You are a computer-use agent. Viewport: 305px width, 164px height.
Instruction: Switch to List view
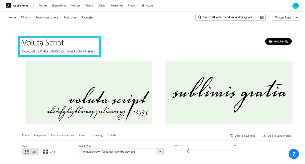point(30,152)
